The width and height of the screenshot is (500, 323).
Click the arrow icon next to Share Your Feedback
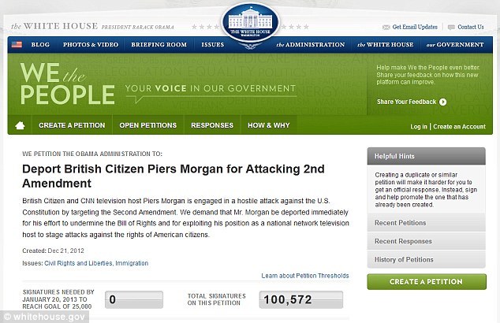tap(442, 102)
